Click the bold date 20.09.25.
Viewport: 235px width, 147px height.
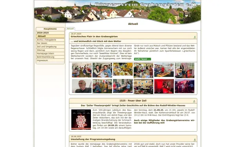[113, 125]
